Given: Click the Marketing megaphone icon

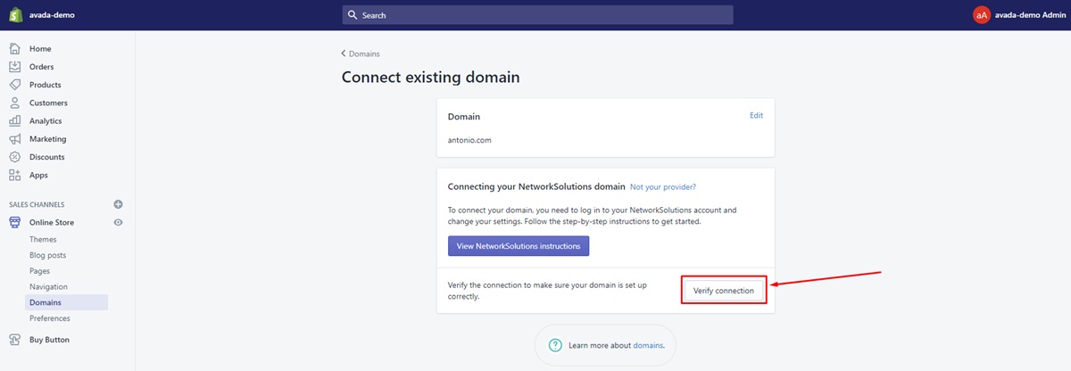Looking at the screenshot, I should coord(14,139).
